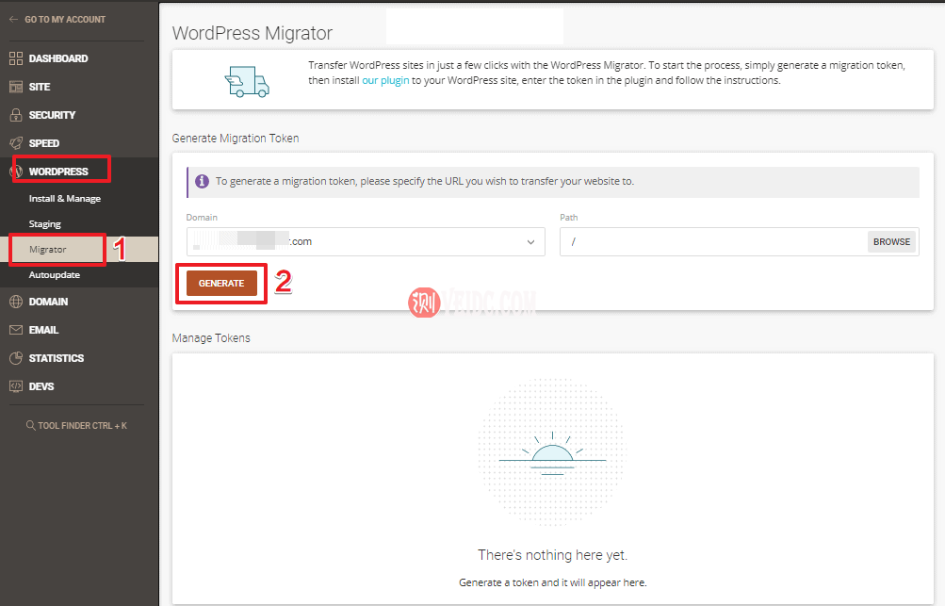Open the Dashboard menu item
This screenshot has width=945, height=606.
click(58, 58)
